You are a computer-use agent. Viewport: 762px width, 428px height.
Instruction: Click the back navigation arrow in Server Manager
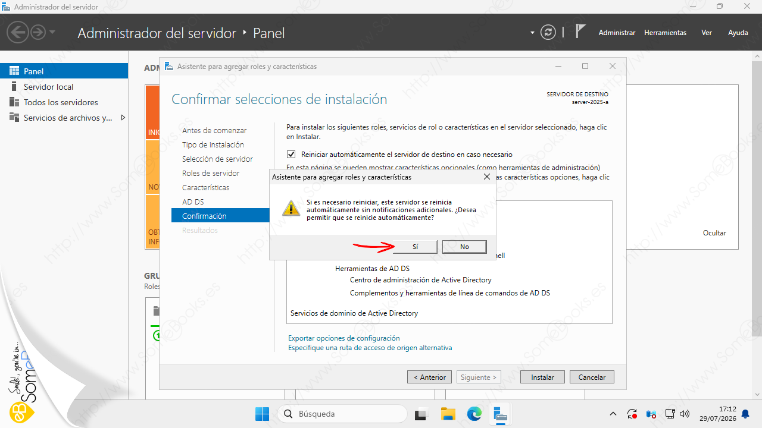19,32
